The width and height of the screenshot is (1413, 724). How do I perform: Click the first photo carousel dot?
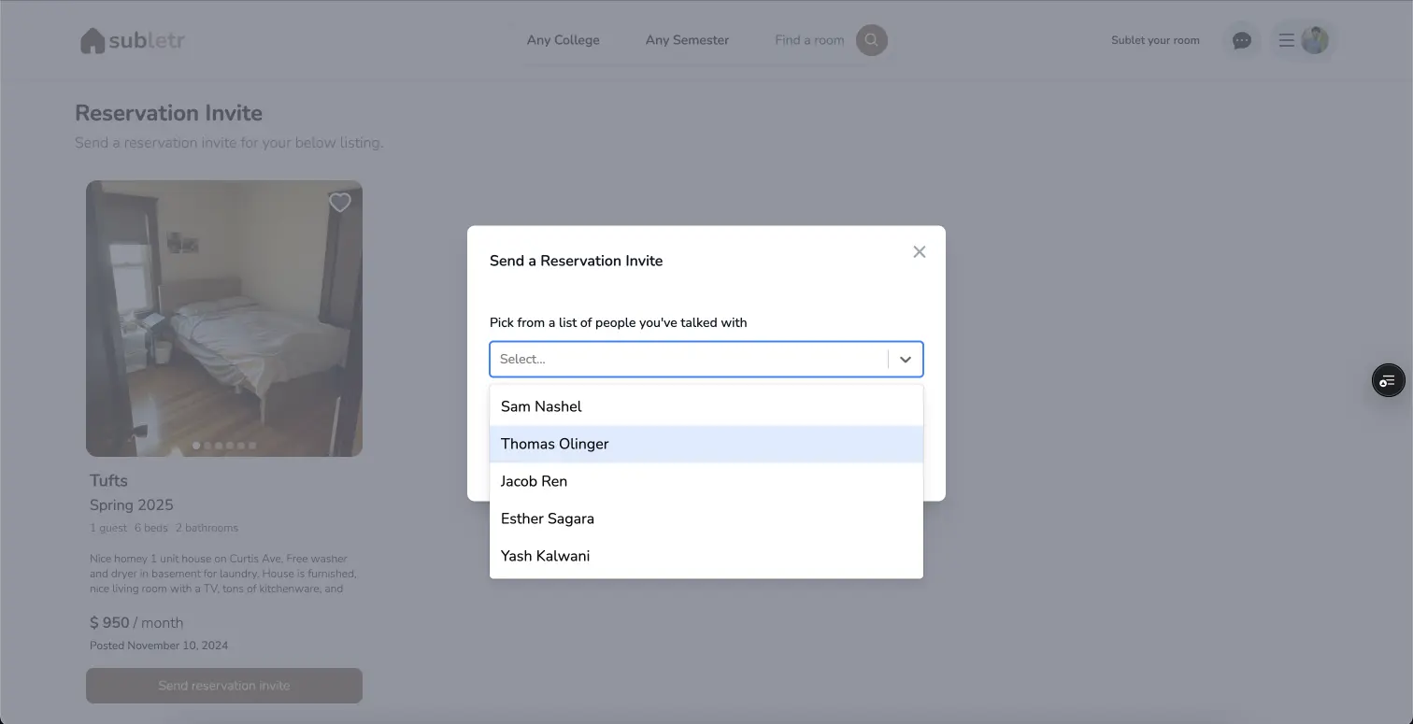pyautogui.click(x=196, y=446)
